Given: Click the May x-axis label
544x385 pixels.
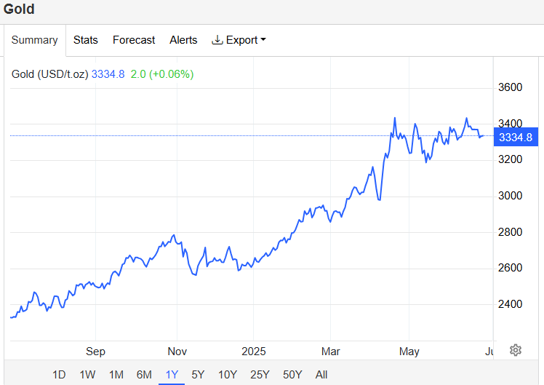Looking at the screenshot, I should 409,352.
